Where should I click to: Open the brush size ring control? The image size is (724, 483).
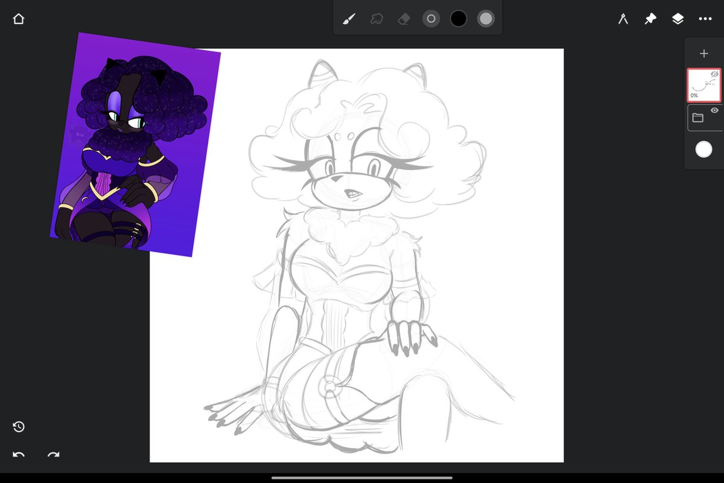pos(431,19)
